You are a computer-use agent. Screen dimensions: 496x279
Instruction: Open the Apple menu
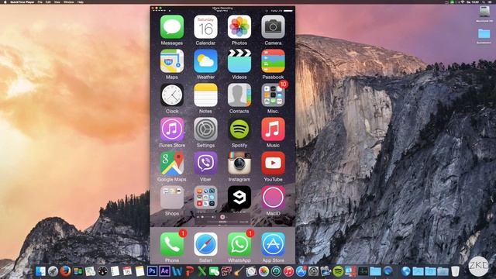pos(5,2)
